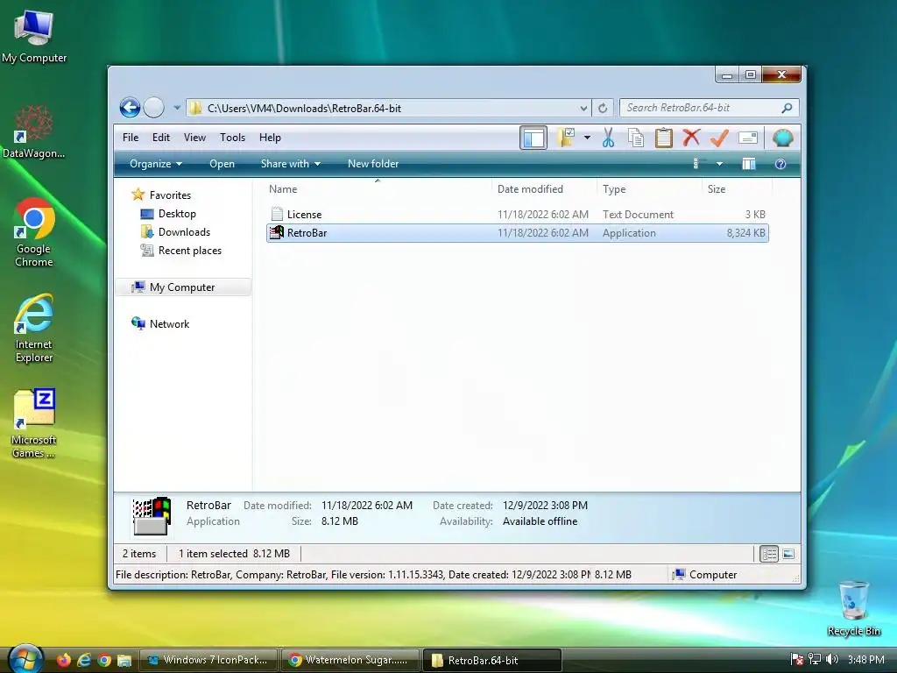Open the View menu
Screen dimensions: 897x673
194,138
